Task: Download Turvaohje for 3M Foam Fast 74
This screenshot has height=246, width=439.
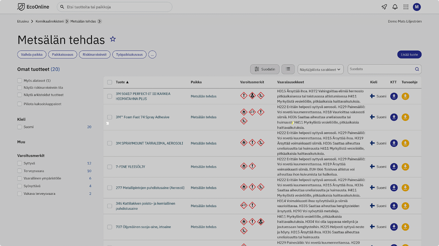Action: pos(405,117)
